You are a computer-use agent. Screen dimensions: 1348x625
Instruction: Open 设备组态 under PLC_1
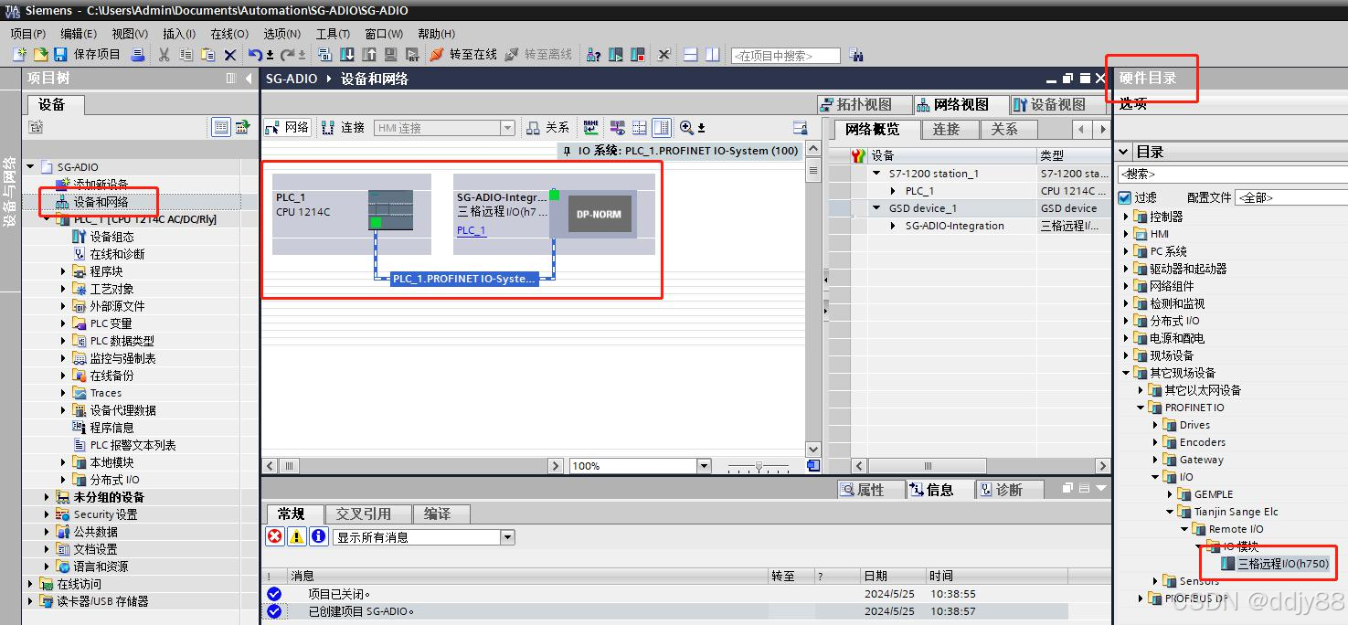(x=111, y=237)
